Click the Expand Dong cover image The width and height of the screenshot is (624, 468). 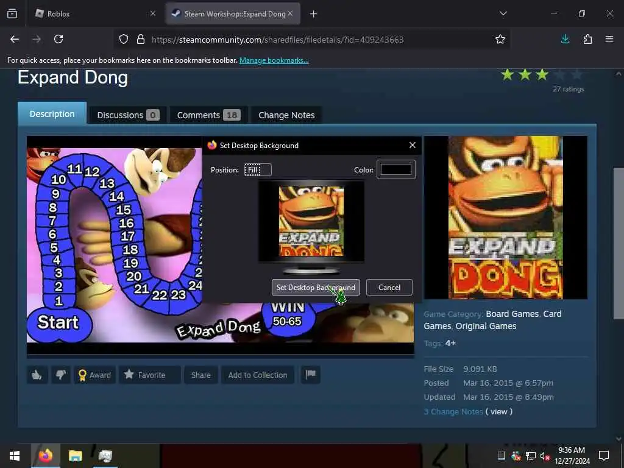tap(505, 218)
